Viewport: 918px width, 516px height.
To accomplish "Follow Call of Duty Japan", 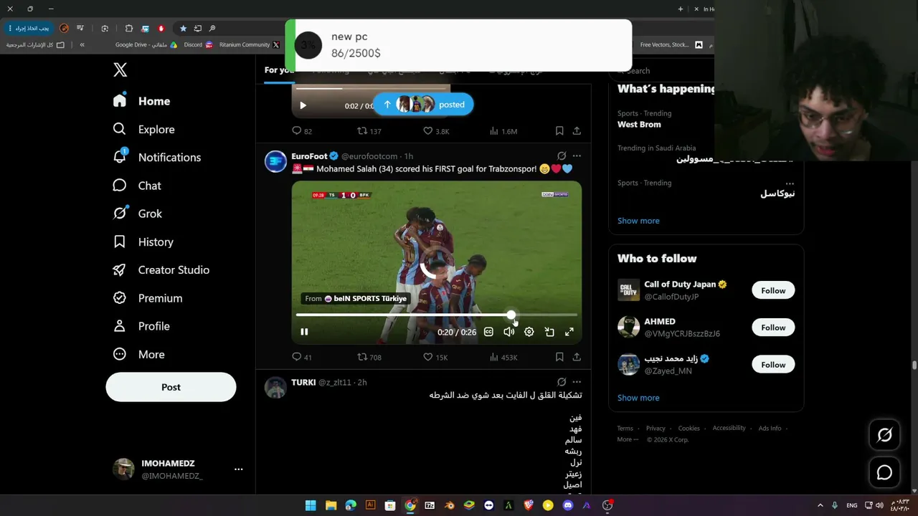I will point(773,290).
